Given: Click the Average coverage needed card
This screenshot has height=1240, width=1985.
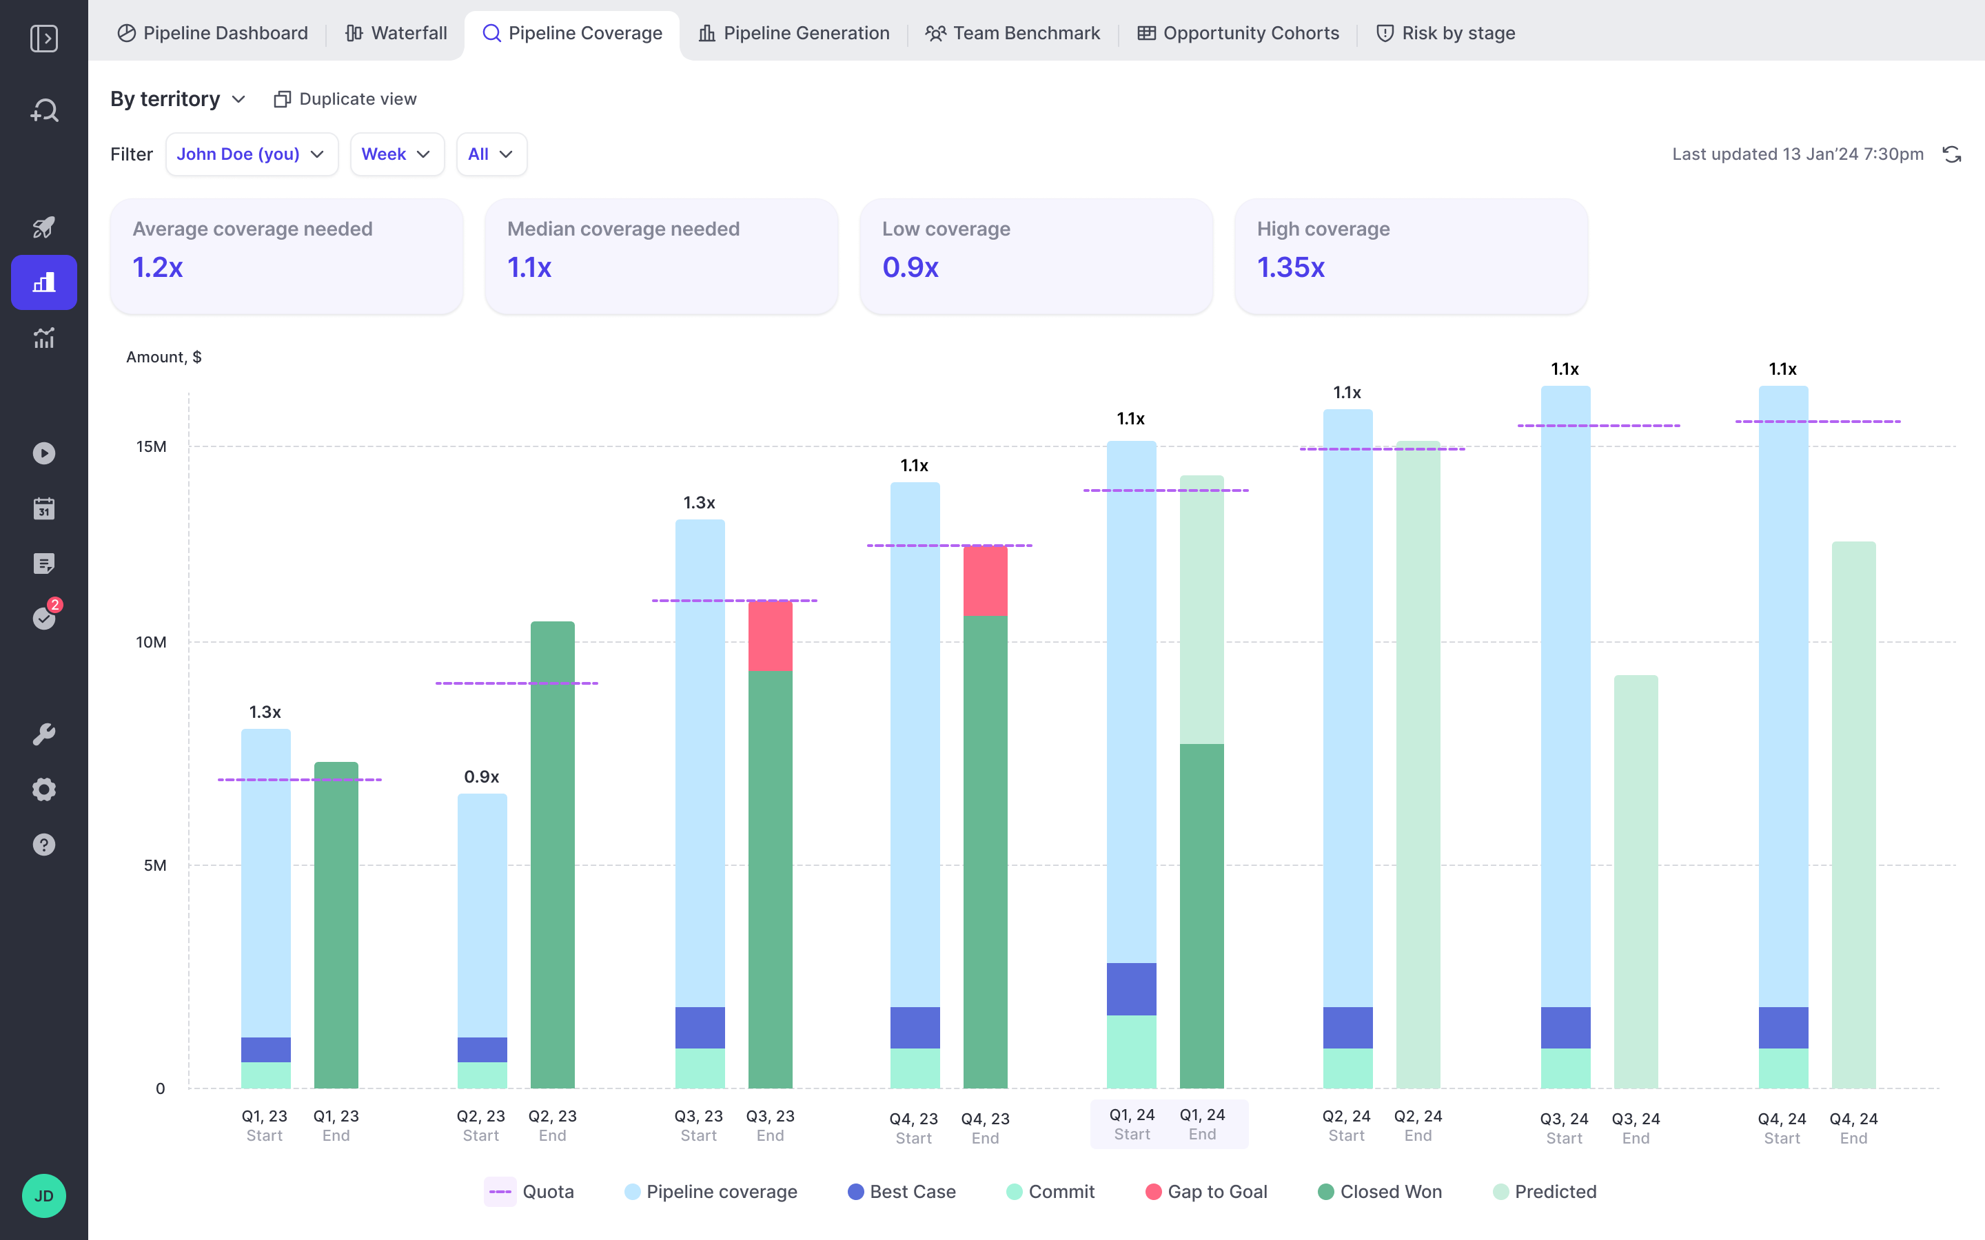Looking at the screenshot, I should 286,255.
